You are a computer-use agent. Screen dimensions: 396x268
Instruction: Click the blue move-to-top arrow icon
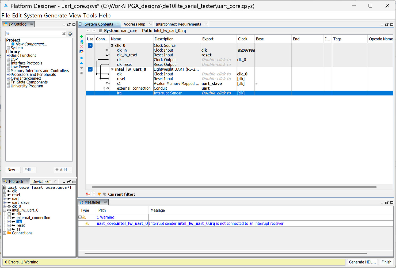tap(82, 58)
